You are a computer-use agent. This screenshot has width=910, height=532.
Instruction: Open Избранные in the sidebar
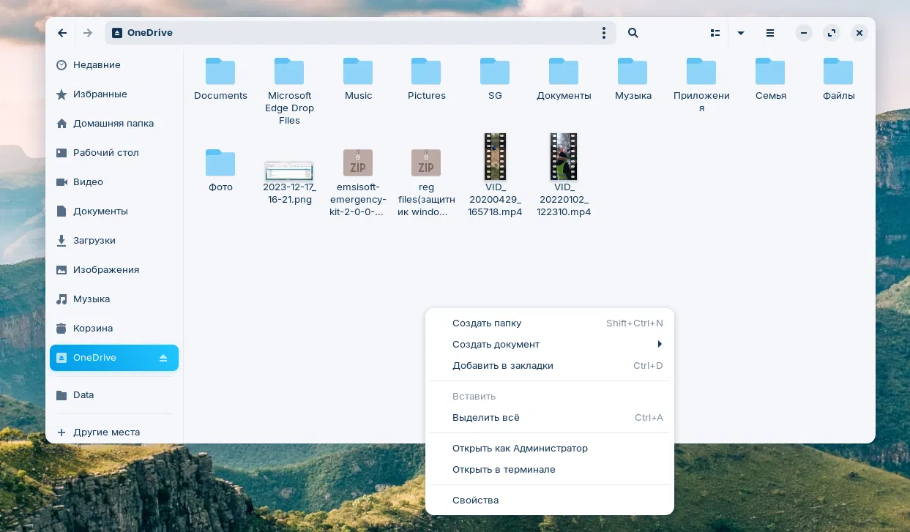(x=114, y=94)
